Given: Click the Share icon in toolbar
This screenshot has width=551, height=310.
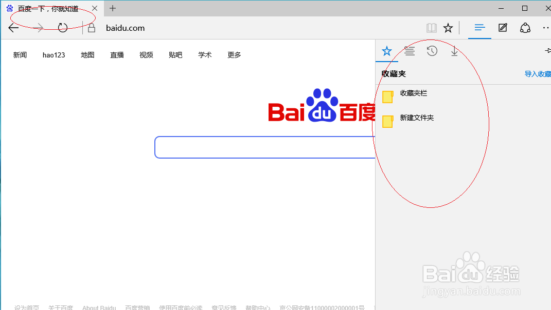Looking at the screenshot, I should tap(525, 28).
